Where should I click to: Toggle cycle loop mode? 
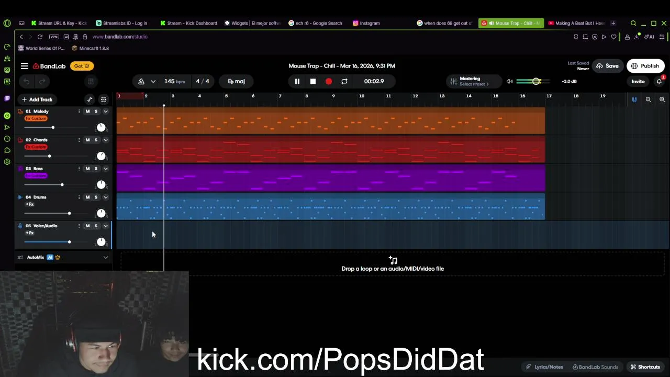[344, 81]
